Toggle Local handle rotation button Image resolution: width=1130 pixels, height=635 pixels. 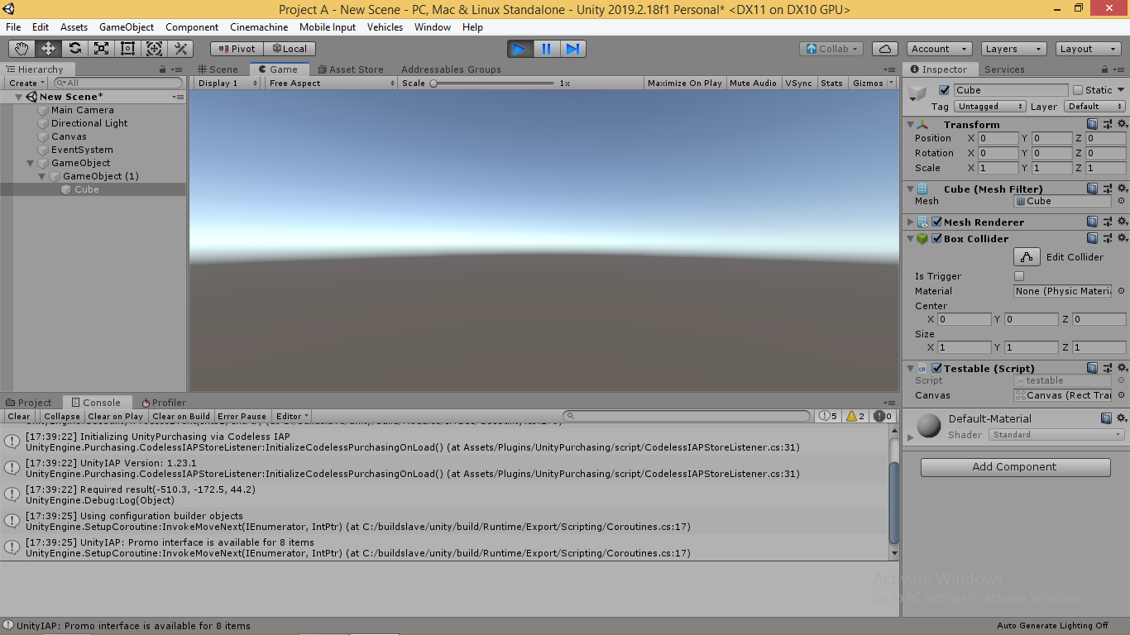pyautogui.click(x=290, y=49)
